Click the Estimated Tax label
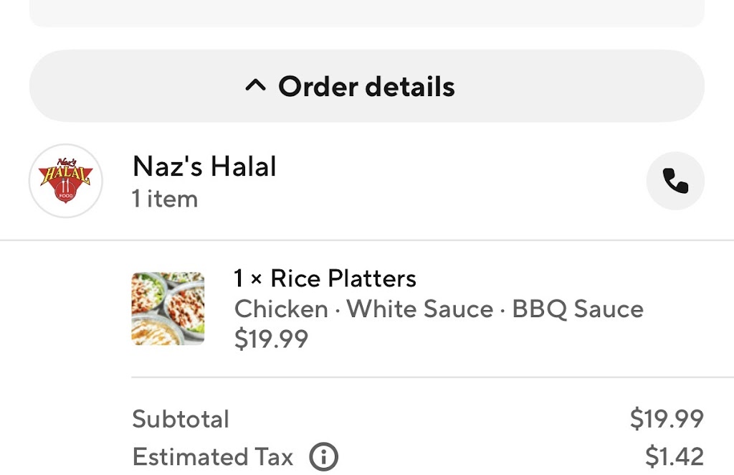 tap(213, 457)
